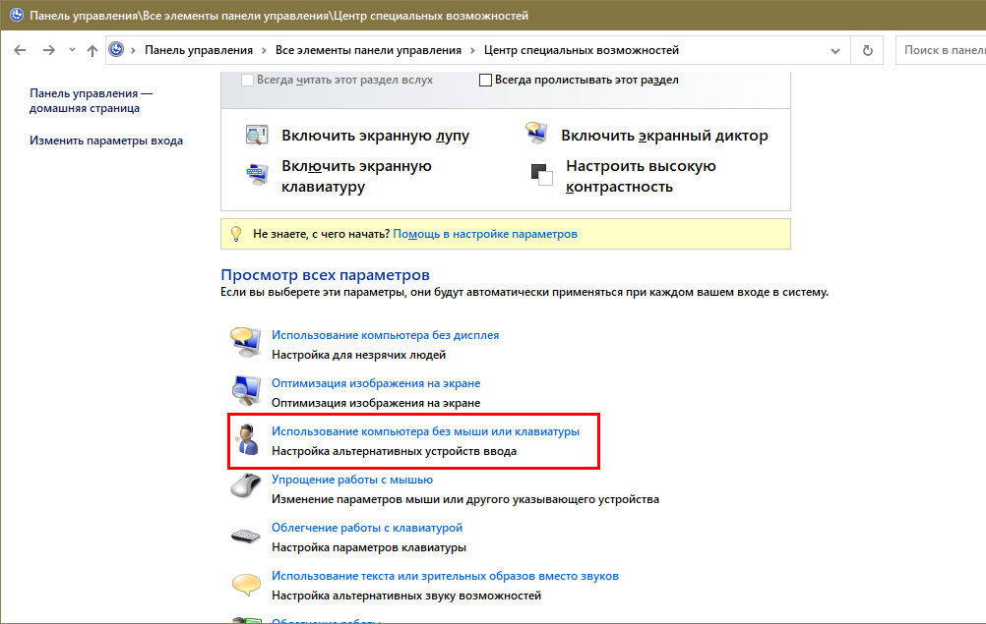Click the search box in Control Panel

tap(940, 50)
